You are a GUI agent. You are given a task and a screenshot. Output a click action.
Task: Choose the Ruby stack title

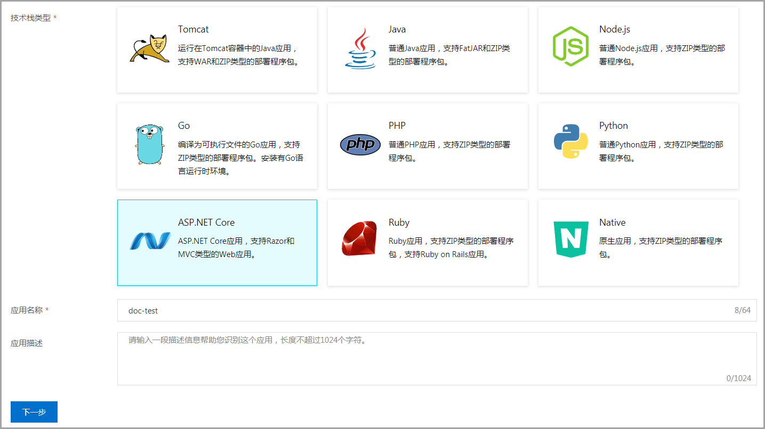[399, 222]
